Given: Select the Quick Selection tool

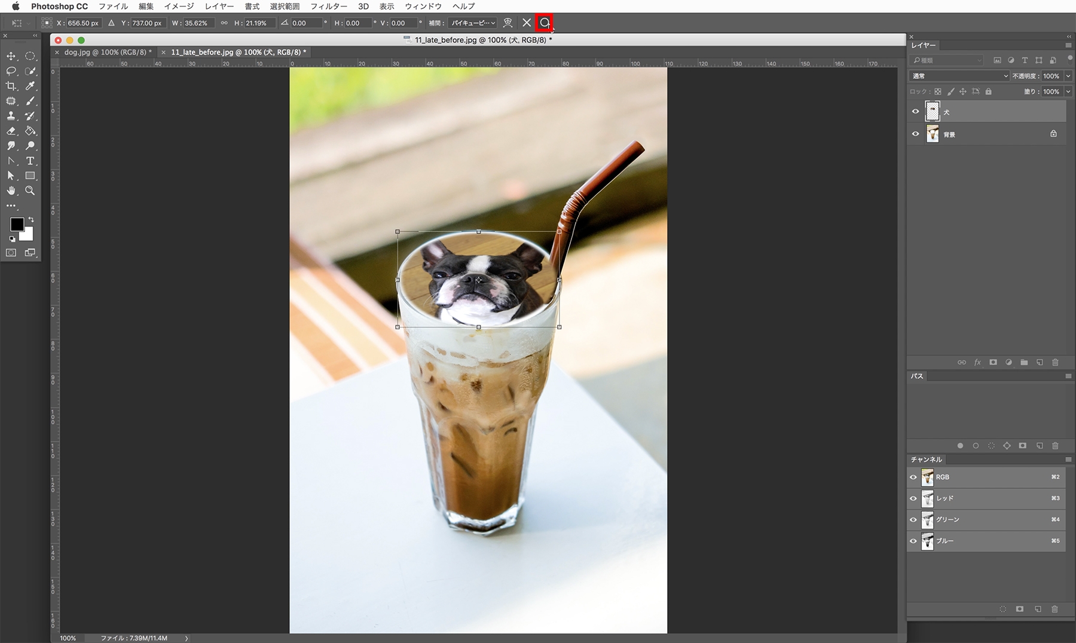Looking at the screenshot, I should (30, 71).
